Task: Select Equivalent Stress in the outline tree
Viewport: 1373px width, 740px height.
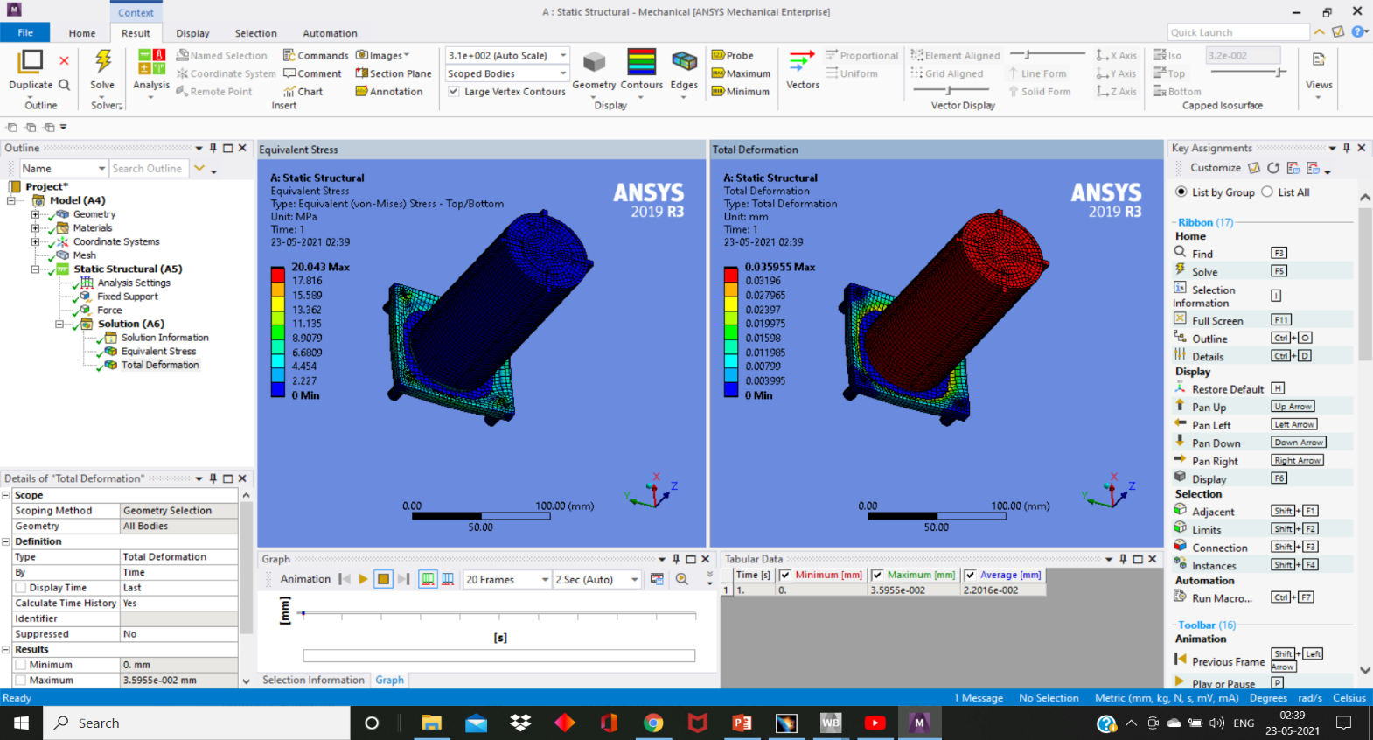Action: (158, 351)
